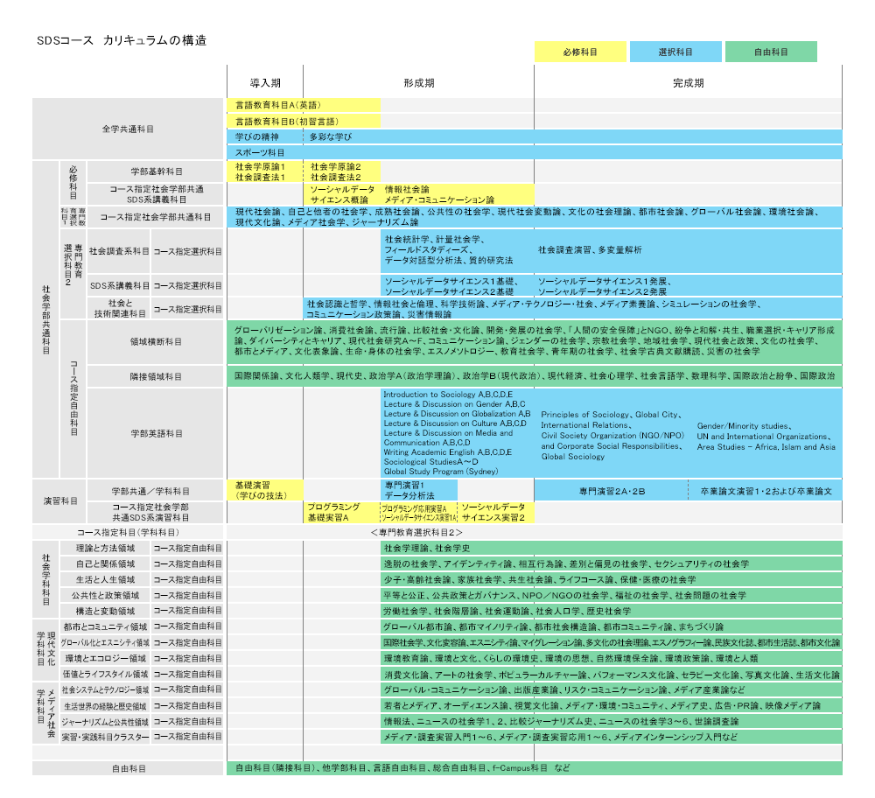Select the 公共性と政策領域 label
Image resolution: width=875 pixels, height=798 pixels.
[106, 595]
